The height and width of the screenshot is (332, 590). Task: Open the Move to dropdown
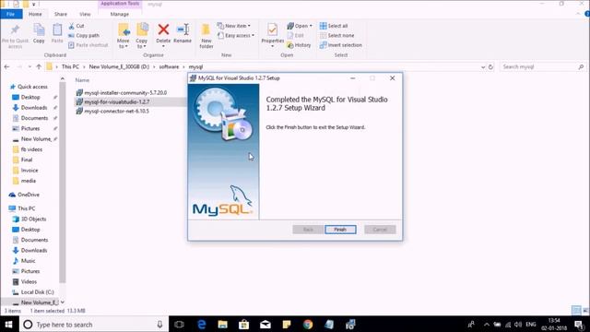point(123,36)
